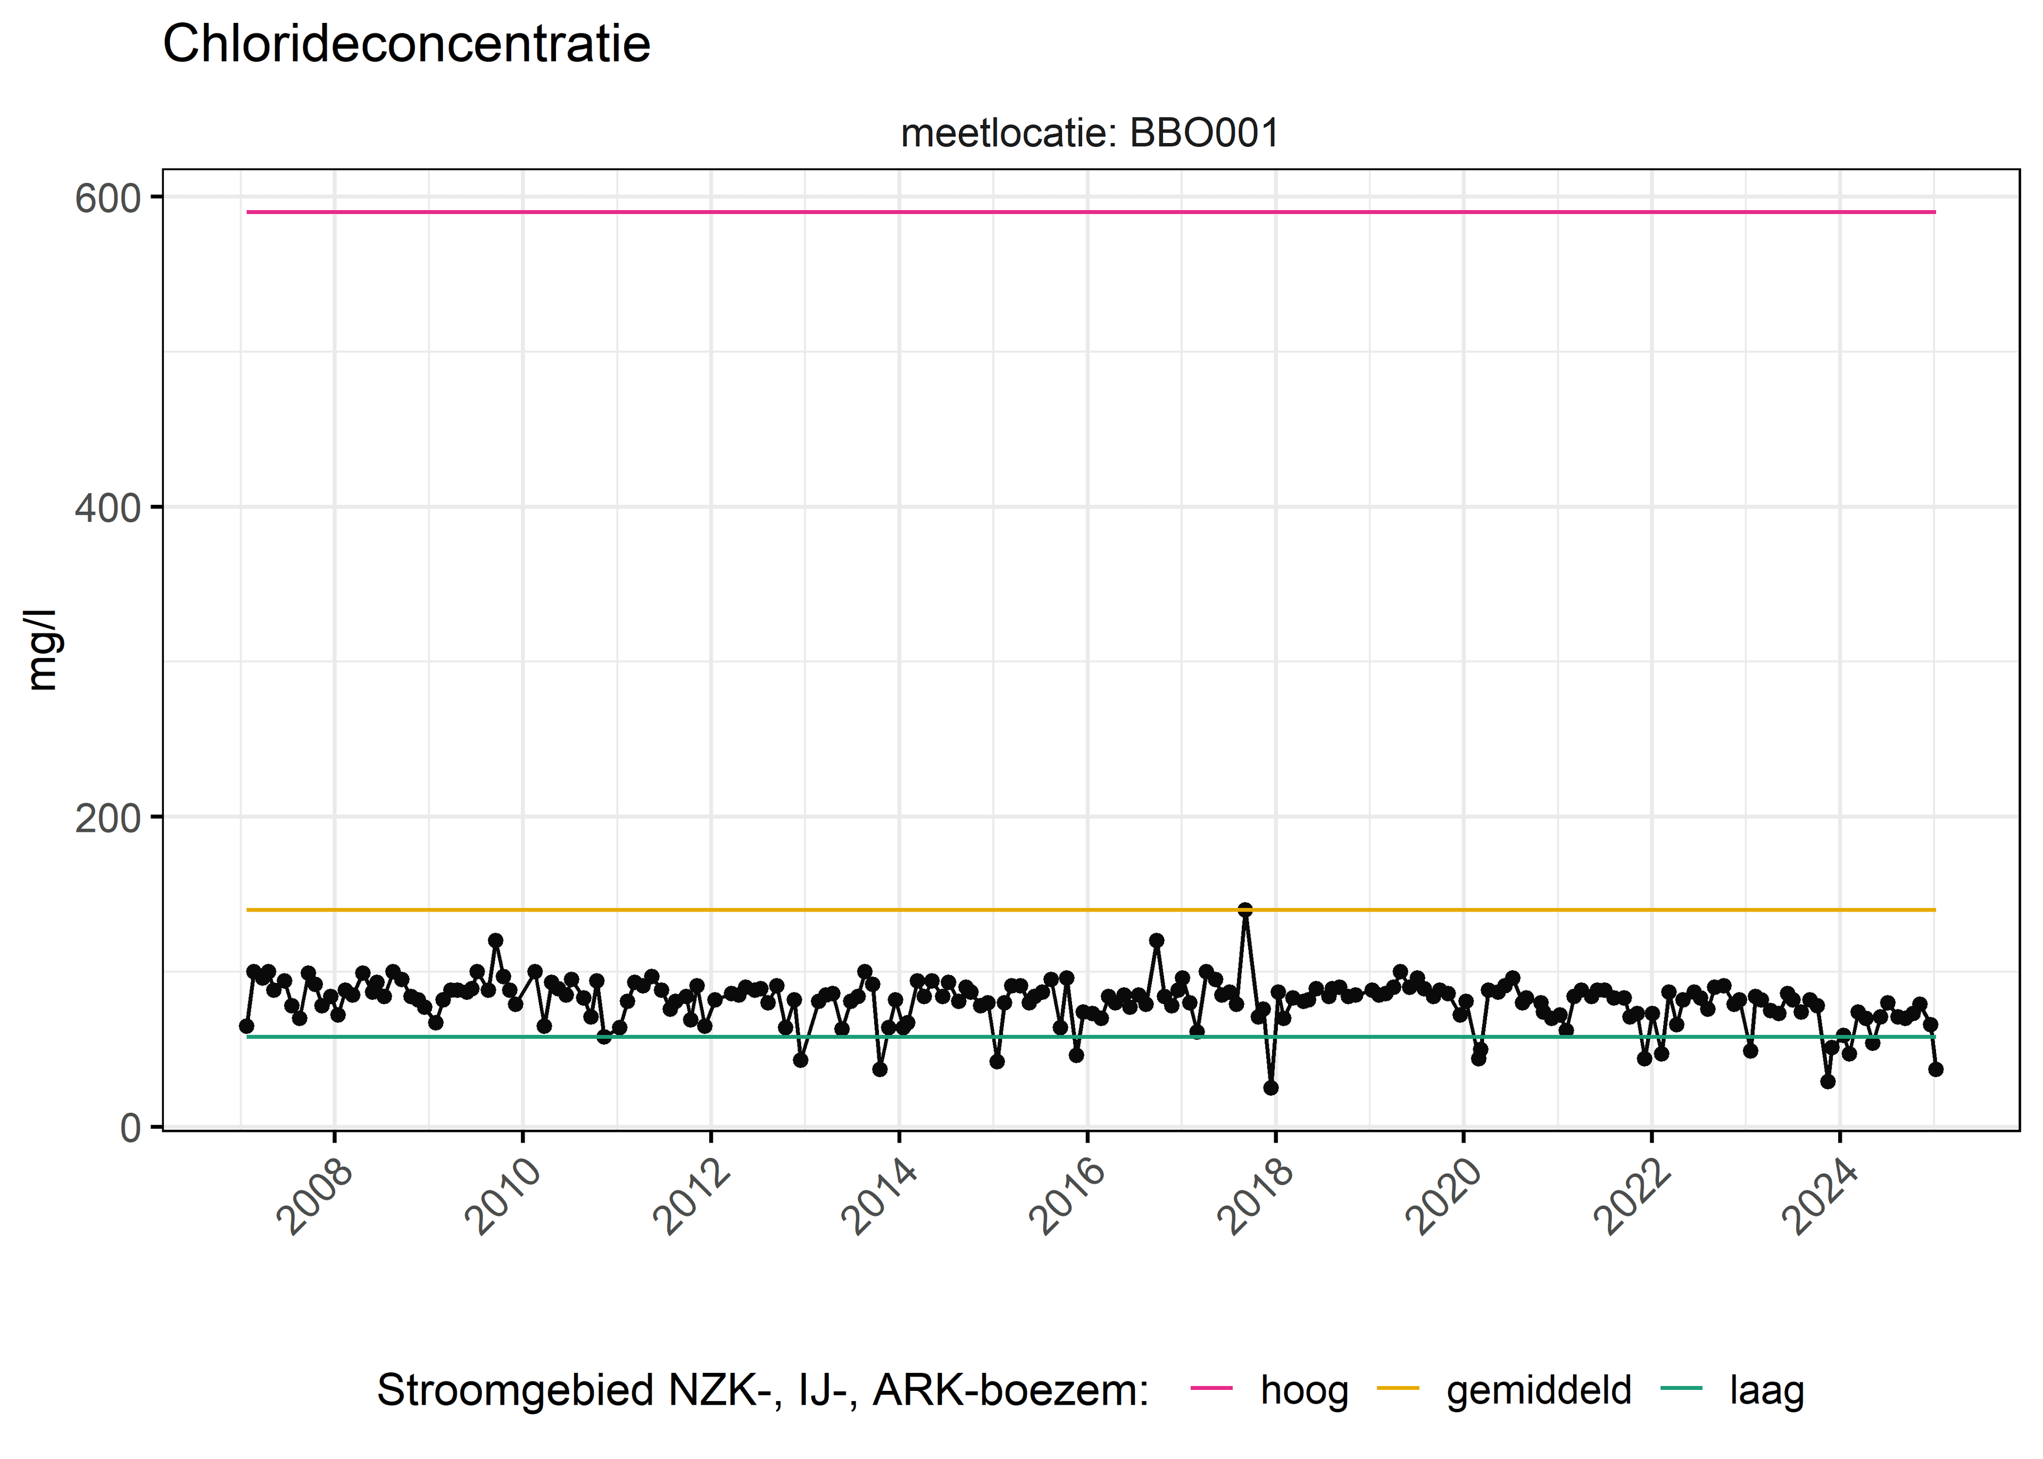
Task: Click the lowest data point near 2018
Action: (x=1270, y=1087)
